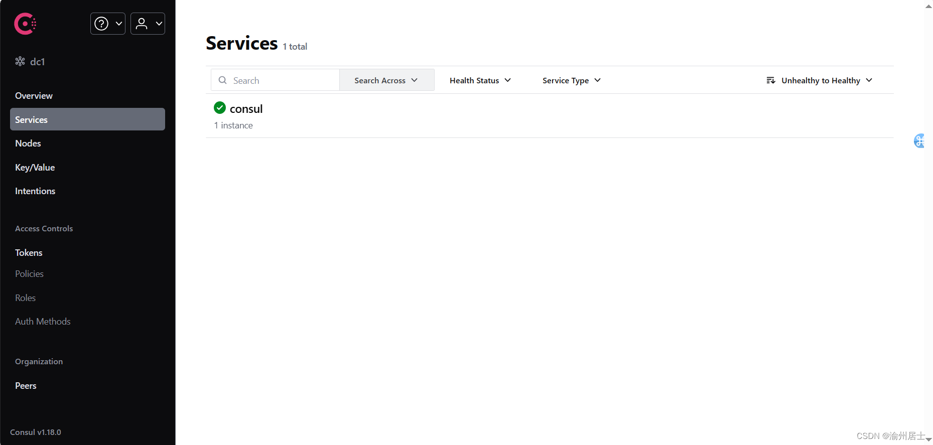Click the dc1 datacenter icon
The image size is (933, 445).
20,61
